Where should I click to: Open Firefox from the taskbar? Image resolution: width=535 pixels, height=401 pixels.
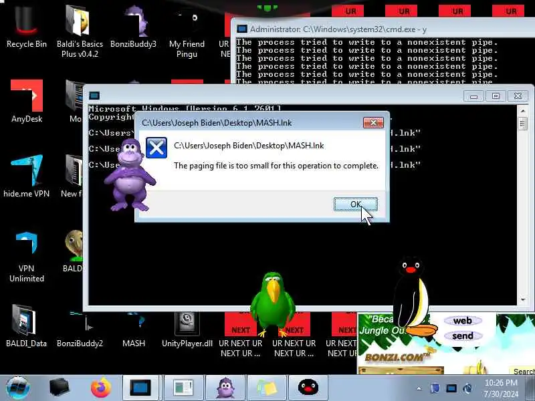[101, 388]
